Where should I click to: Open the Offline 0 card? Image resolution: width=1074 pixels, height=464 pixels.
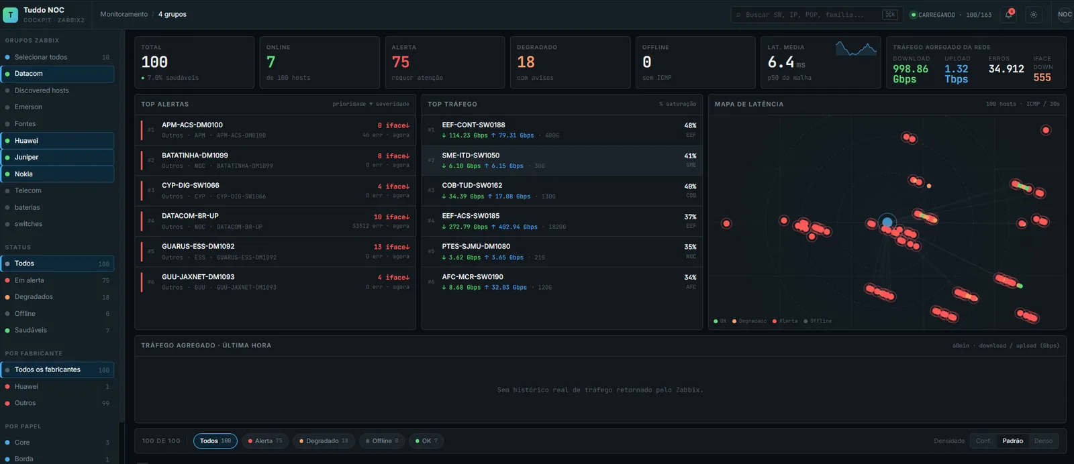695,62
